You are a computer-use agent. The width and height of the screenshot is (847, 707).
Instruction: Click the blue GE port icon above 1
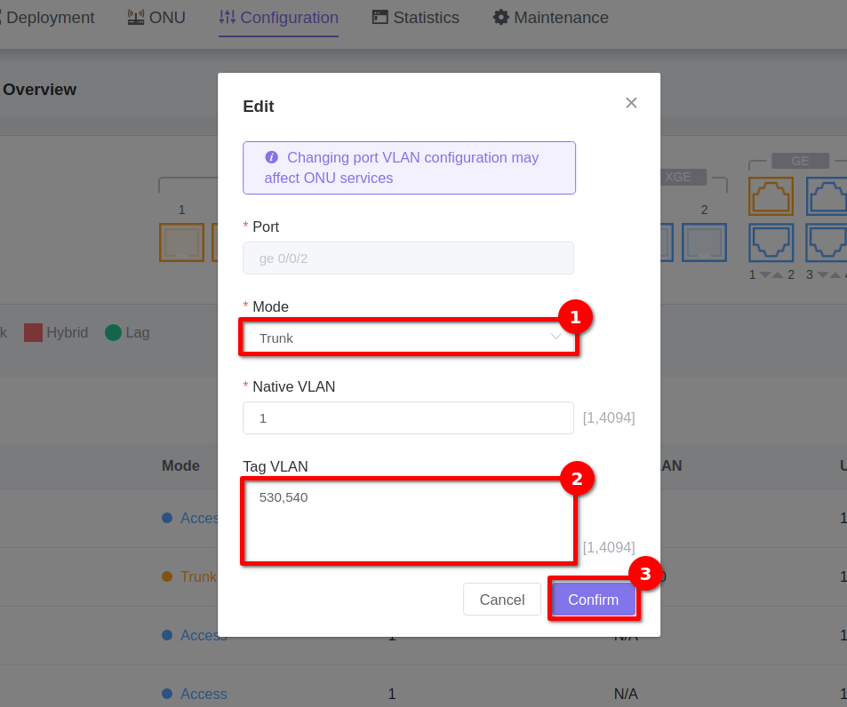(771, 242)
